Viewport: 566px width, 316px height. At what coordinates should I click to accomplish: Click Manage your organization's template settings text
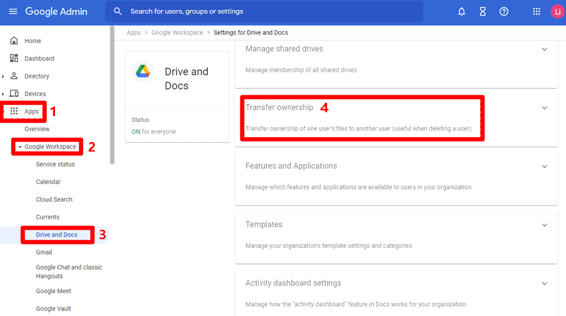tap(329, 246)
